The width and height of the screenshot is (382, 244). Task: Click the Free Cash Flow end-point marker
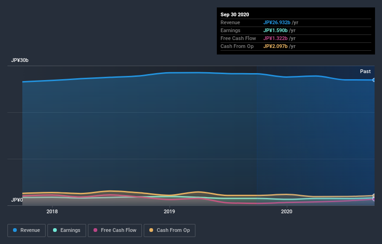374,199
